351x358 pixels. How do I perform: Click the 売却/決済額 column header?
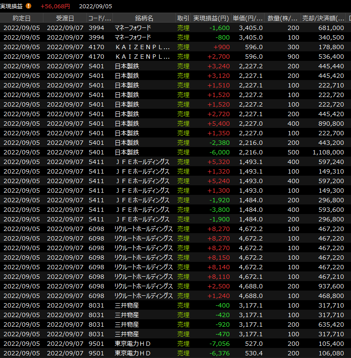coord(324,18)
